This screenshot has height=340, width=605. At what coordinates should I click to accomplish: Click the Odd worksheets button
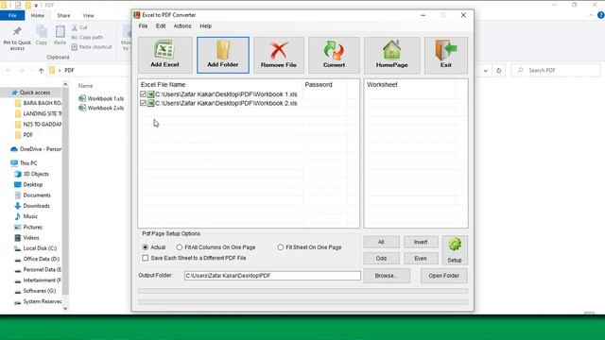coord(381,258)
